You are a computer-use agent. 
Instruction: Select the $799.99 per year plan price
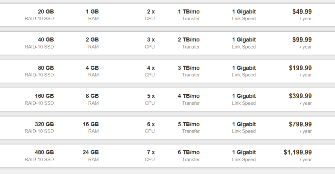coord(300,127)
